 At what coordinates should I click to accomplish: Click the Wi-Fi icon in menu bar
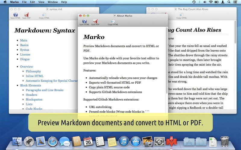point(211,2)
